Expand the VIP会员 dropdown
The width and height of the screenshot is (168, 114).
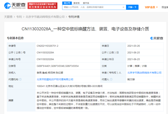coord(151,7)
